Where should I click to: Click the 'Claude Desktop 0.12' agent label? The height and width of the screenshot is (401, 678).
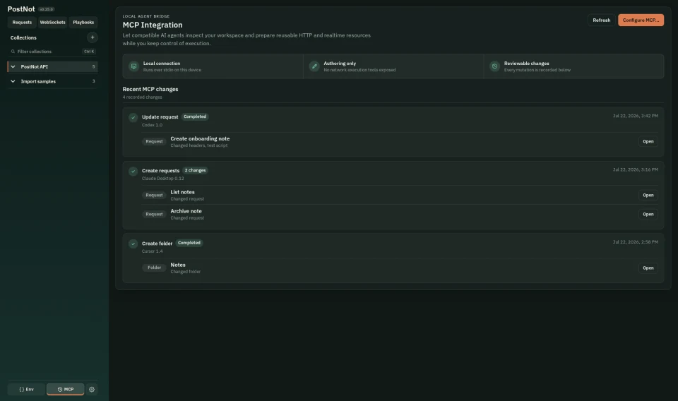pos(162,179)
